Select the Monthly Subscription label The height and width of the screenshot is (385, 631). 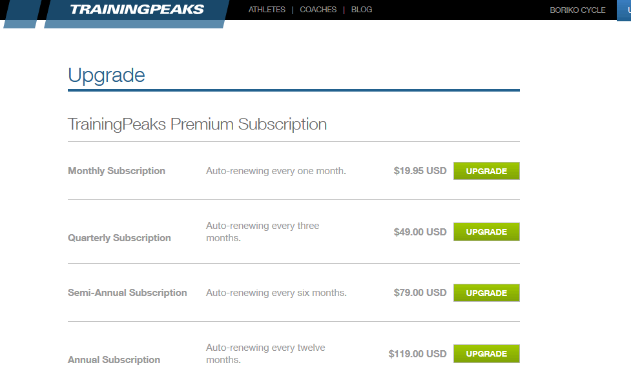point(117,171)
